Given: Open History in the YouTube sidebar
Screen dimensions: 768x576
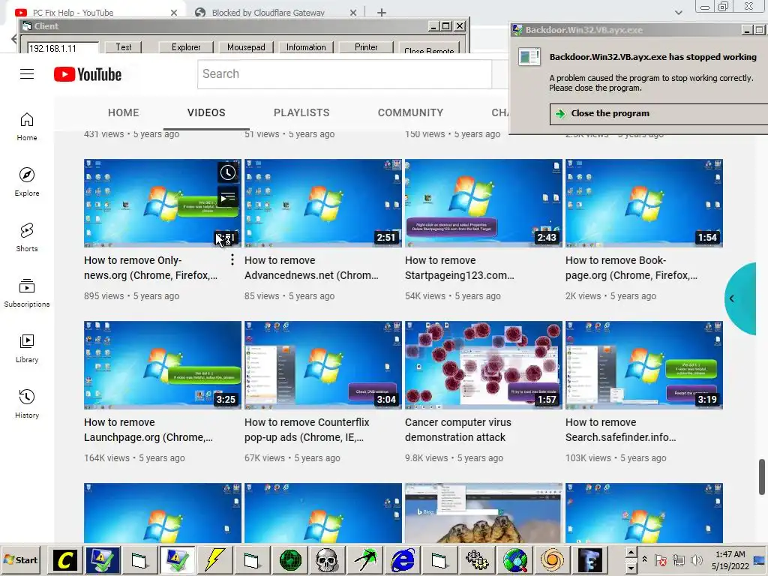Looking at the screenshot, I should (x=27, y=403).
